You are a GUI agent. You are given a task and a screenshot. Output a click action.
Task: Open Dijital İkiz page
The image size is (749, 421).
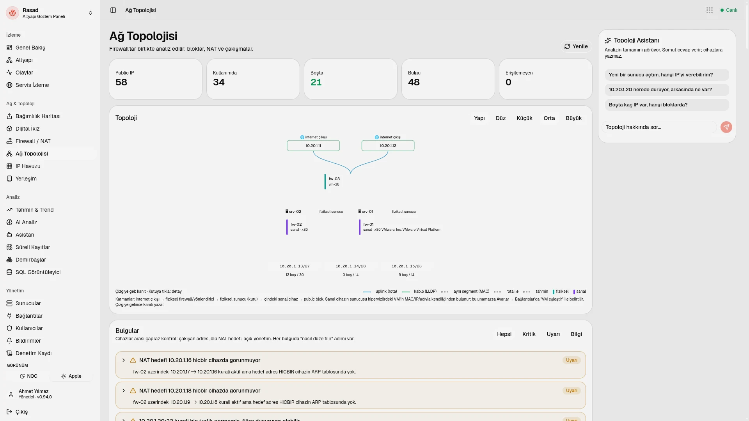pyautogui.click(x=50, y=129)
